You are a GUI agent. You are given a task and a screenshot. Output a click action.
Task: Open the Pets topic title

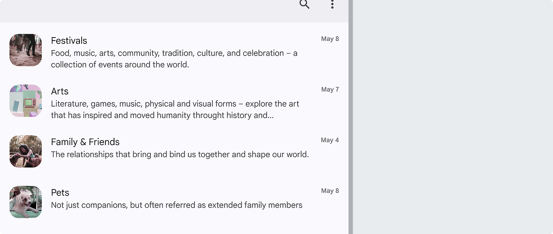[x=60, y=193]
